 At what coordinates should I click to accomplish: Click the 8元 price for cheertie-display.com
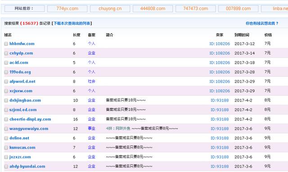click(x=267, y=119)
